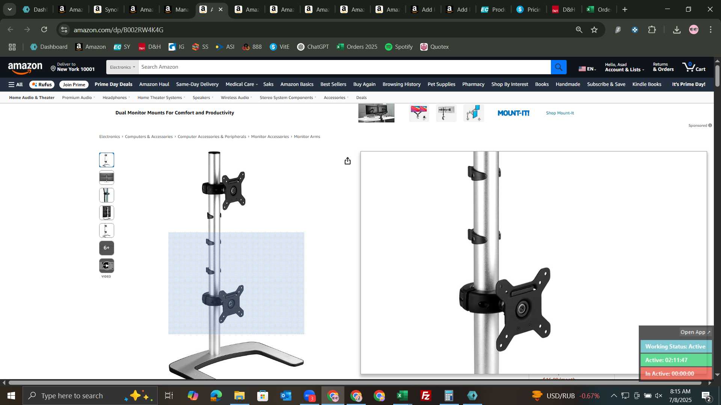
Task: Open Spotify bookmark
Action: point(399,47)
